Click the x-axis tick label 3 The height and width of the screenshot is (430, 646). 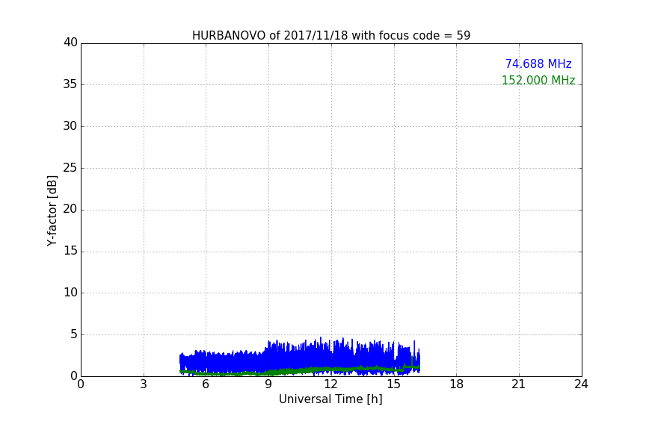144,384
